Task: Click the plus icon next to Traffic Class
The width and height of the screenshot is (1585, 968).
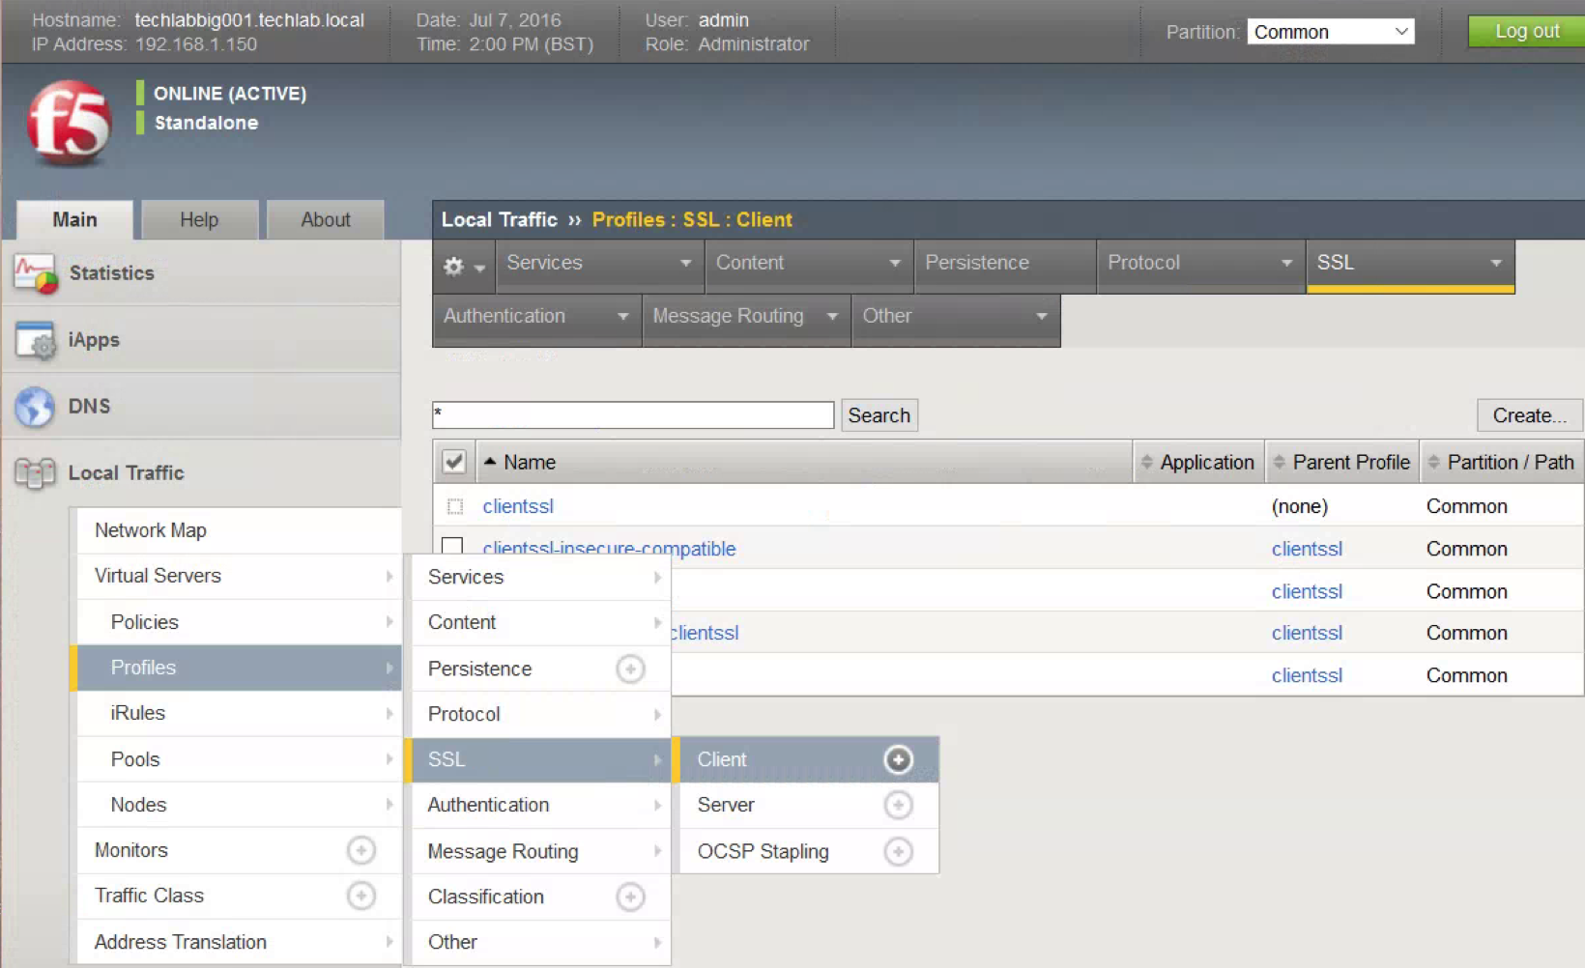Action: (361, 896)
